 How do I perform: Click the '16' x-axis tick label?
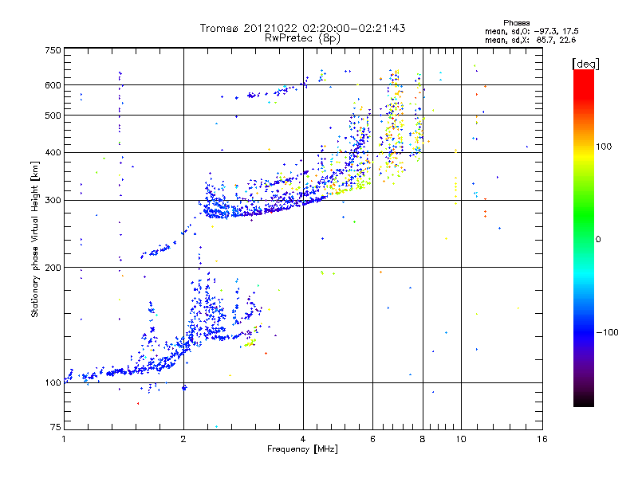[542, 439]
